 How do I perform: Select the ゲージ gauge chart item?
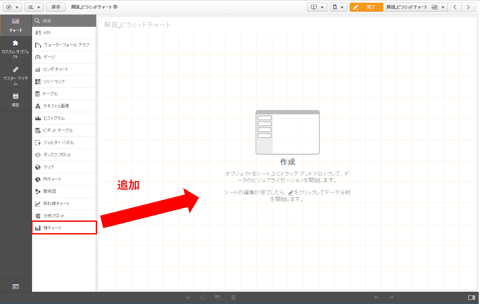[x=64, y=57]
